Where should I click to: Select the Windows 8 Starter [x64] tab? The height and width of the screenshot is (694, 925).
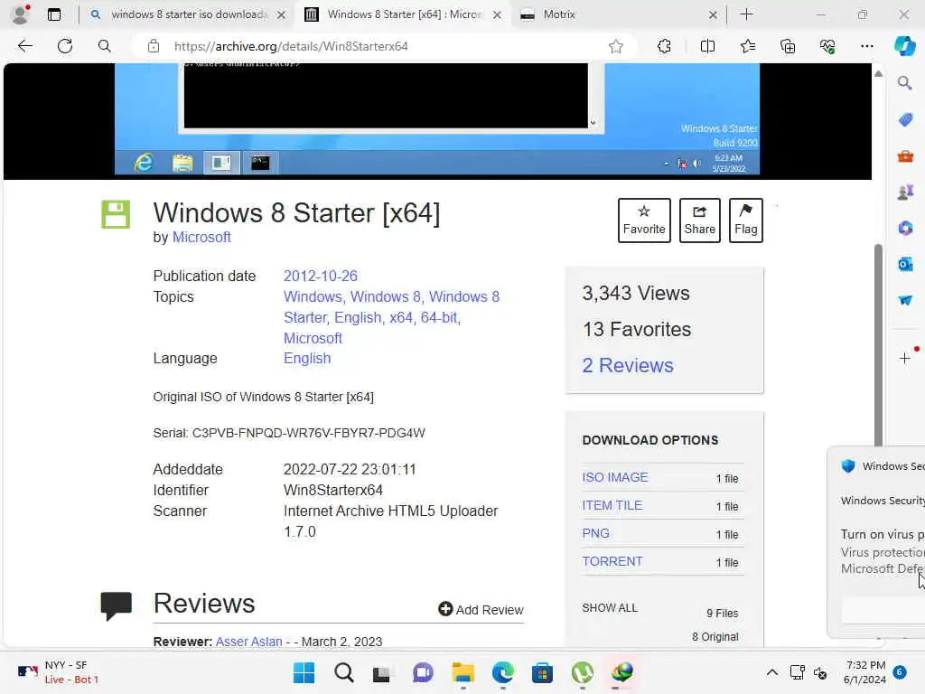tap(404, 14)
